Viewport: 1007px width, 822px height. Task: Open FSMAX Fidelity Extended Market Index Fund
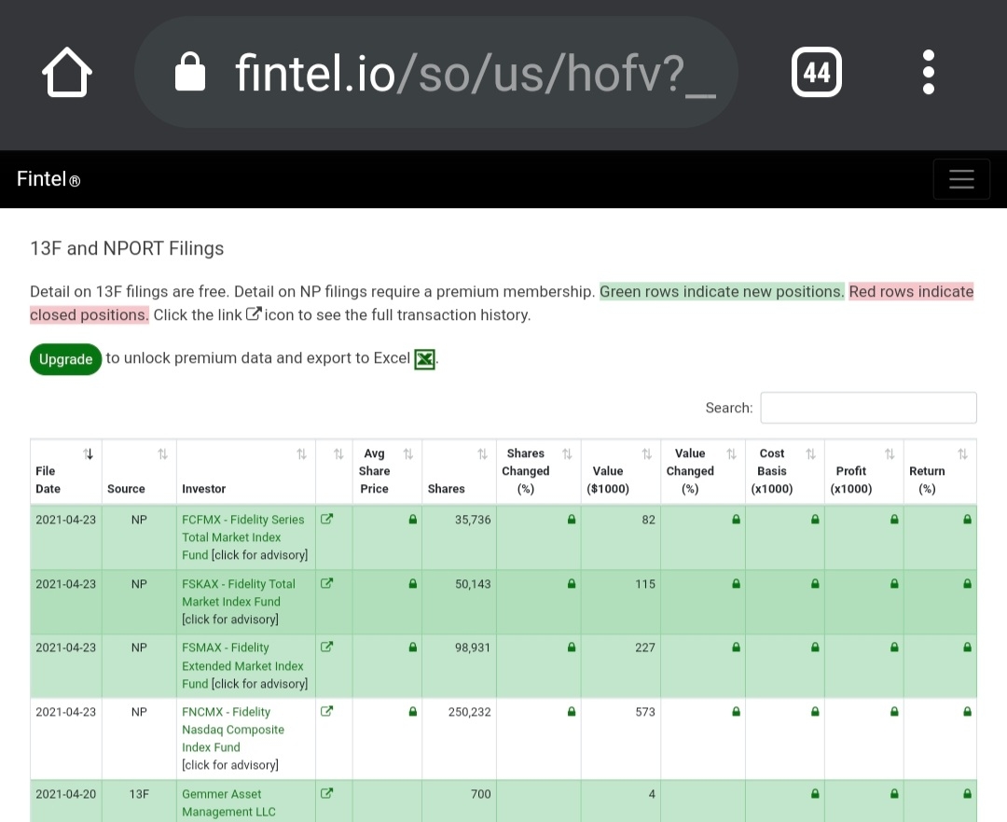coord(242,665)
